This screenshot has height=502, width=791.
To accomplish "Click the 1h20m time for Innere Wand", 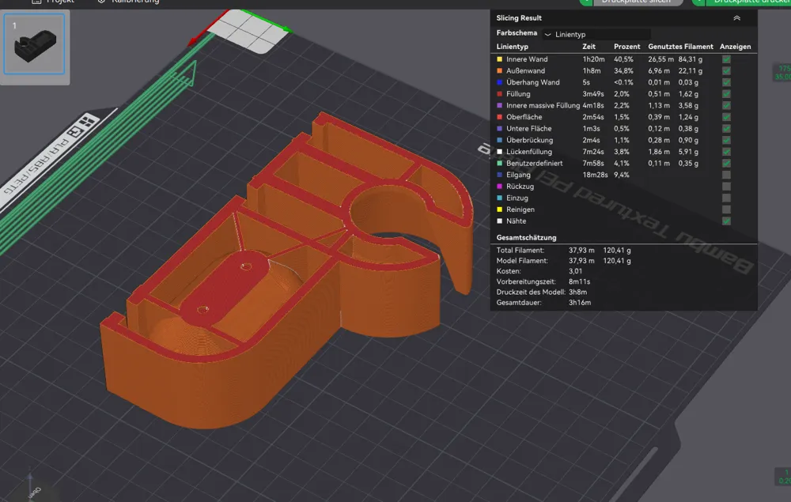I will click(x=593, y=59).
